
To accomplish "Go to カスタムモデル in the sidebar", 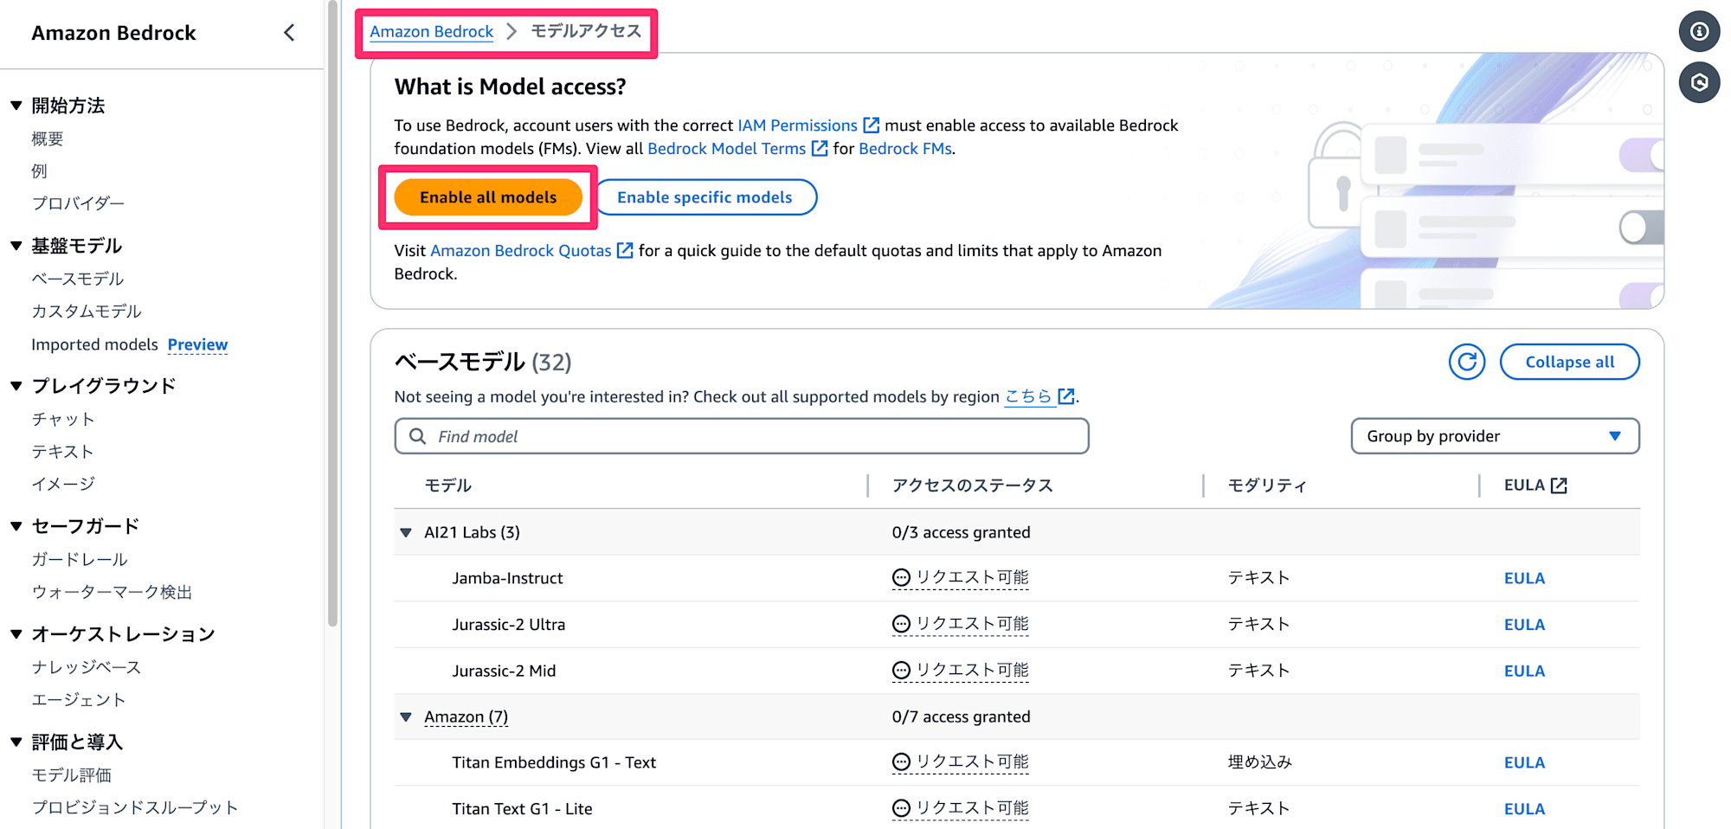I will [x=87, y=312].
